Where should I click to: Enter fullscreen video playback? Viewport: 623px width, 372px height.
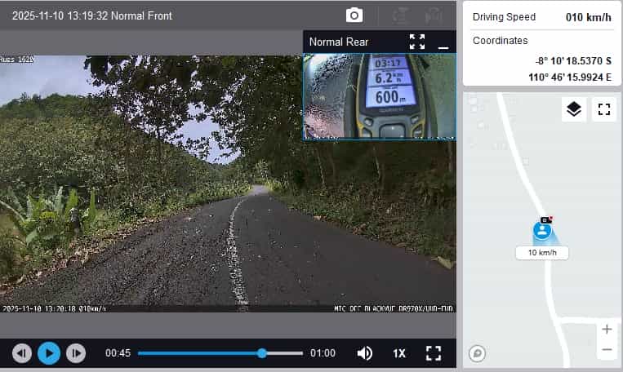434,353
